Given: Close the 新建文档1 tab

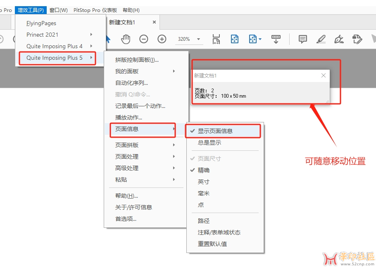Looking at the screenshot, I should click(x=154, y=22).
